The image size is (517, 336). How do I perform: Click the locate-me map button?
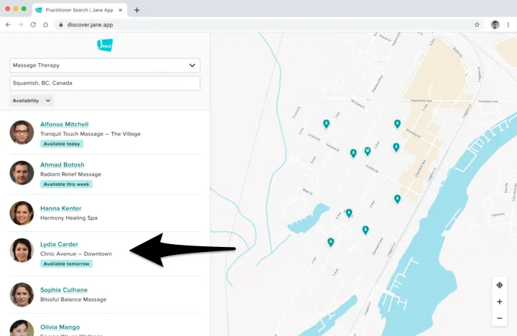499,285
